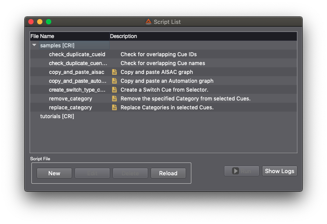Select the remove_category script
327x224 pixels.
click(x=71, y=99)
